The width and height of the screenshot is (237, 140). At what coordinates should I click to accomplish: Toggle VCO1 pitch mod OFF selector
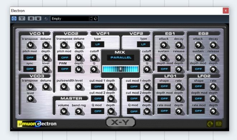(x=30, y=57)
